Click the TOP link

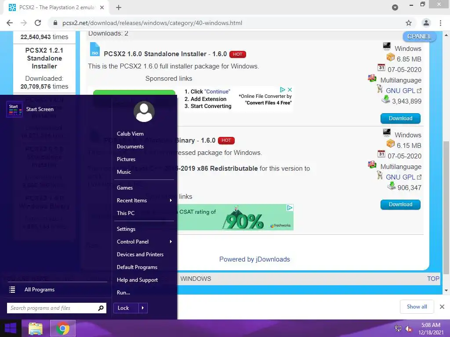pyautogui.click(x=433, y=279)
